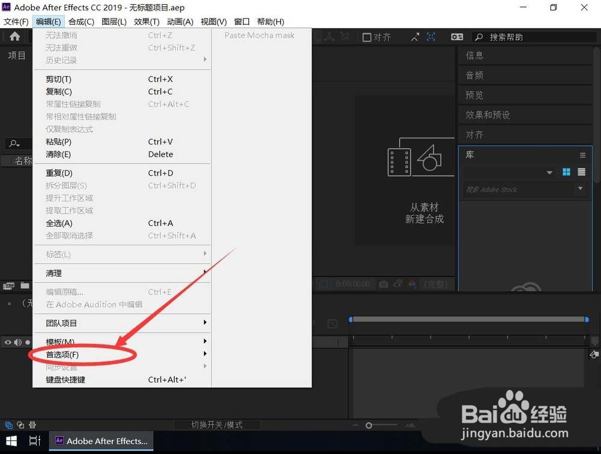Open the 文件(F) menu

16,22
